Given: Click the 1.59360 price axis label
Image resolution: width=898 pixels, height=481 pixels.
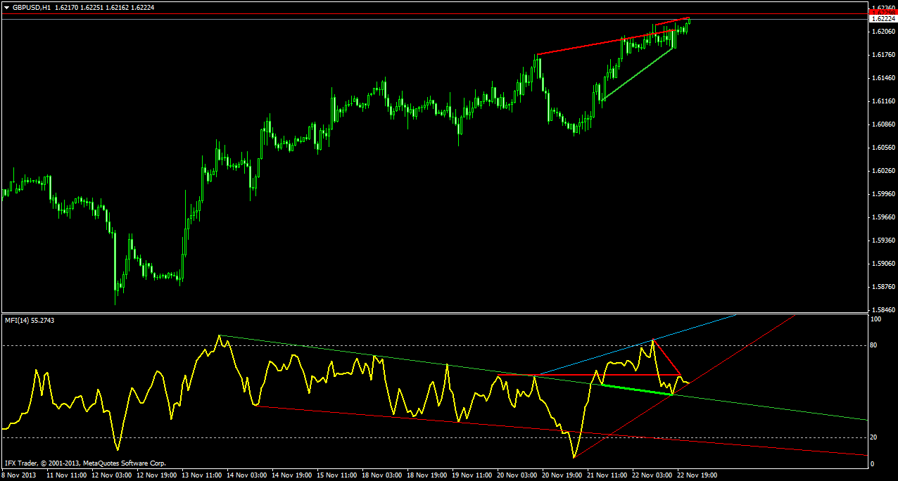Looking at the screenshot, I should pos(883,240).
